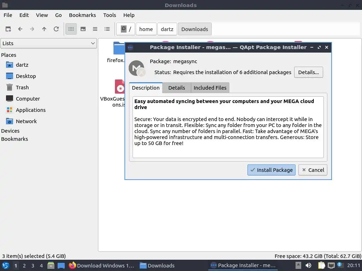Switch to Downloads taskbar window
Image resolution: width=362 pixels, height=271 pixels.
coord(157,266)
